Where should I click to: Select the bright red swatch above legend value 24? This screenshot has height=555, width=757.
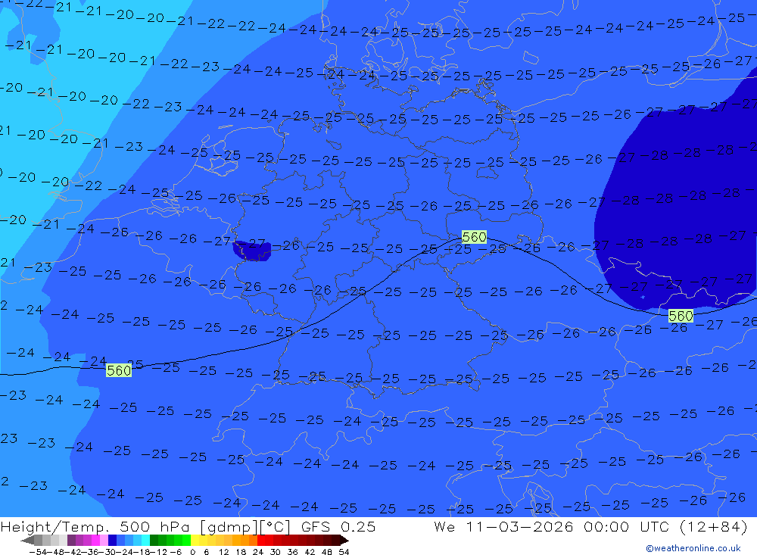(x=261, y=540)
